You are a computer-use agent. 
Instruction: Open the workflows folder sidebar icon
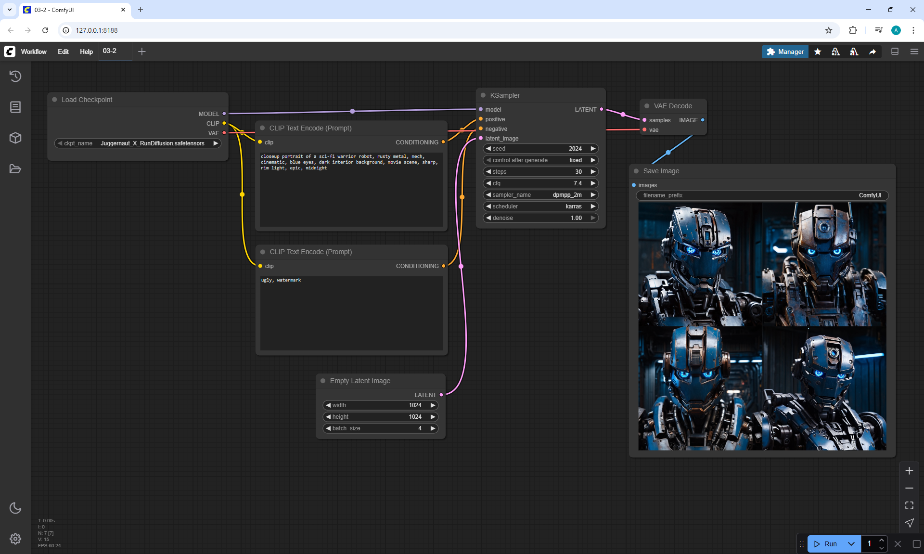[15, 169]
